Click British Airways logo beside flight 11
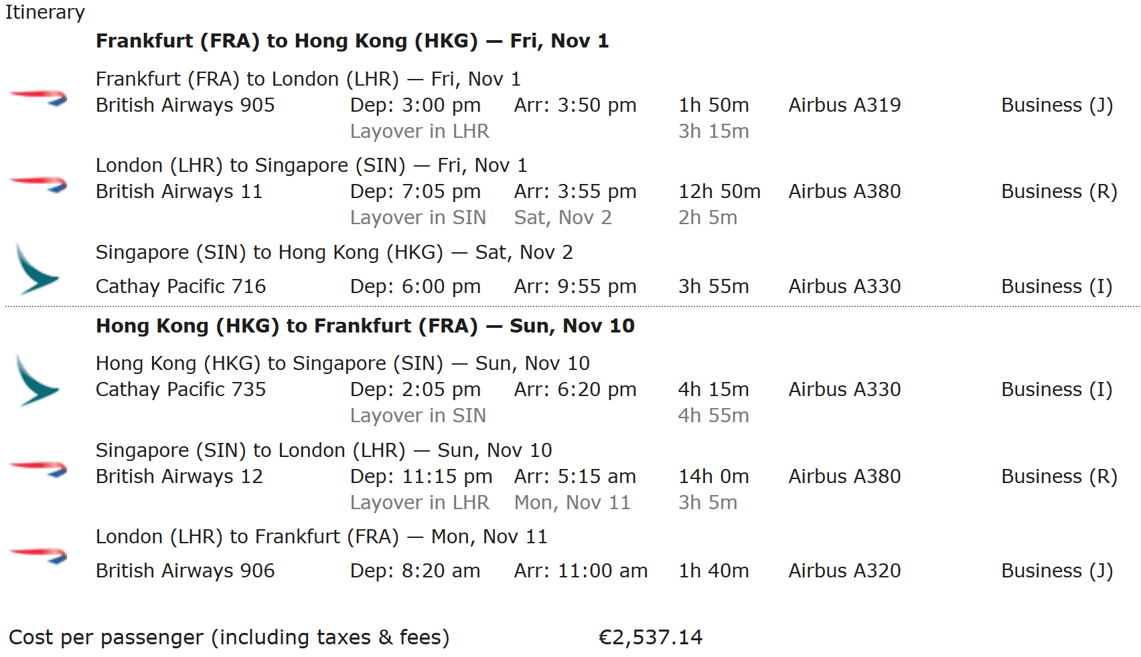Viewport: 1141px width, 657px height. click(x=38, y=183)
